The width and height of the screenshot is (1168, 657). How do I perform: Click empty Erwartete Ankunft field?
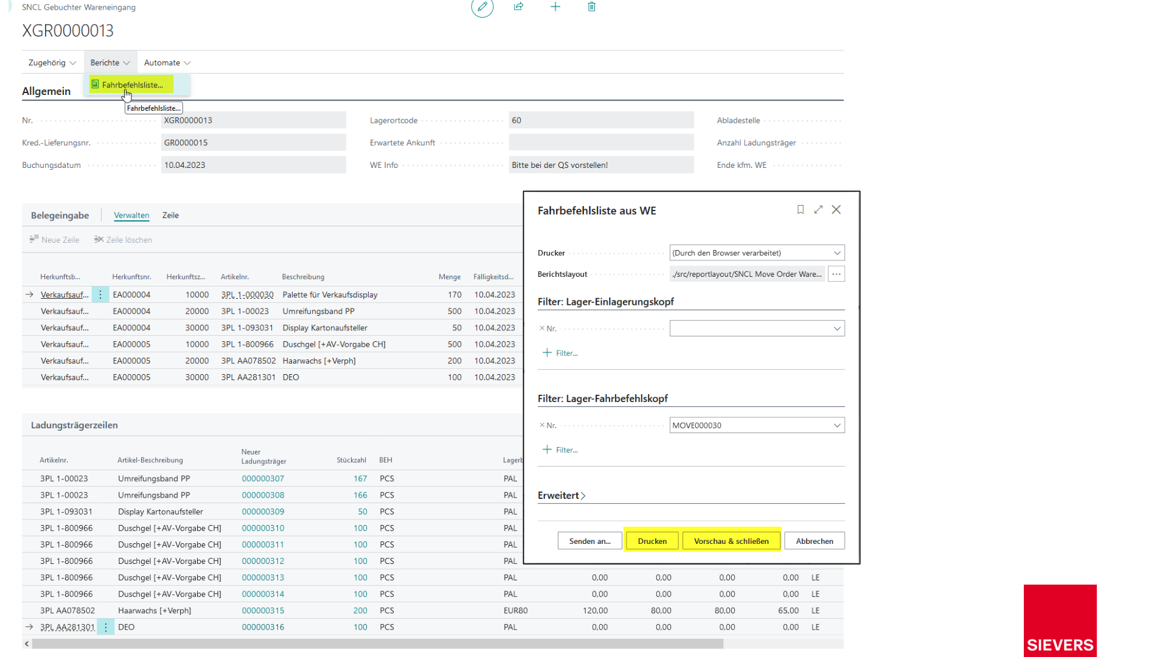click(x=601, y=143)
